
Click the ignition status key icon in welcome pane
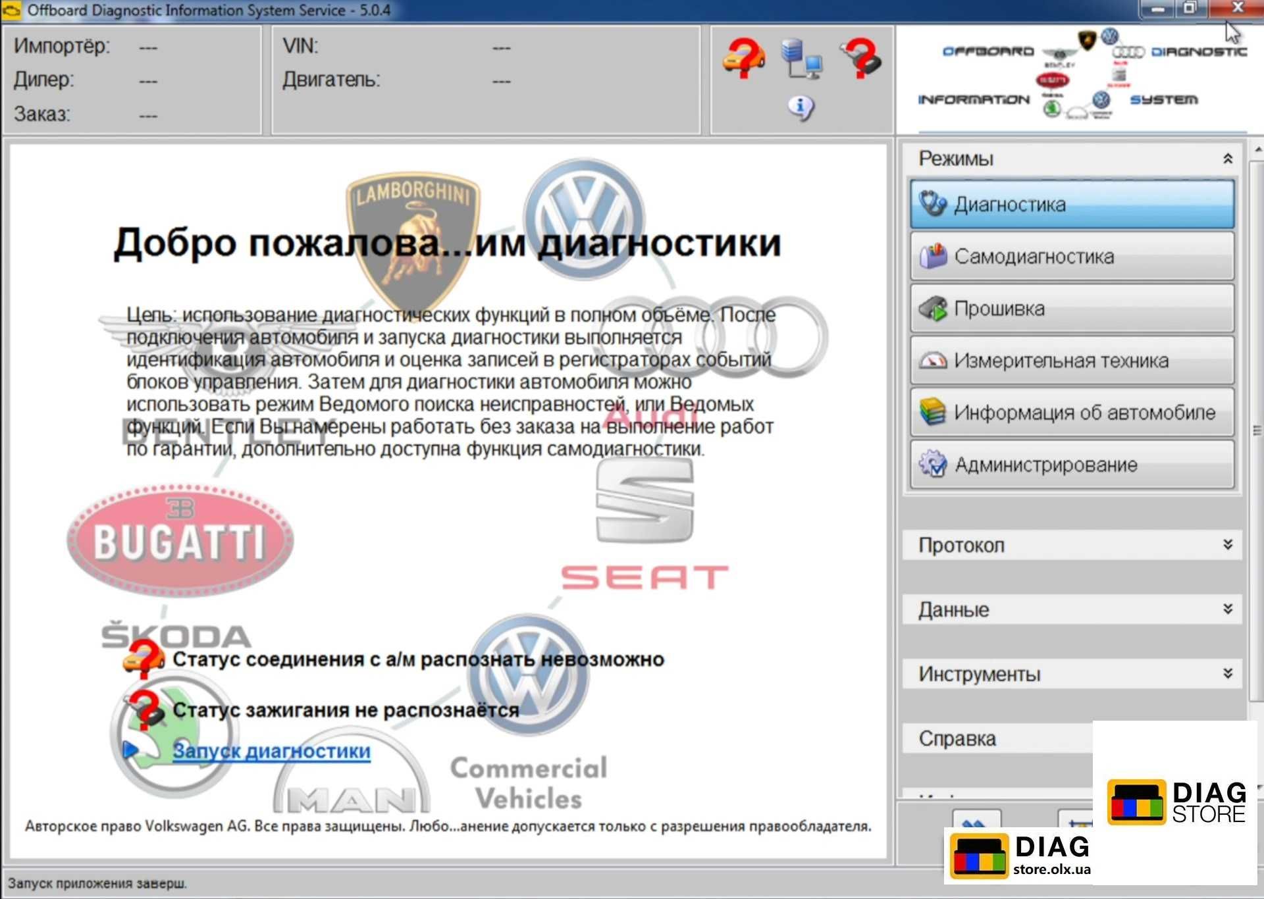[145, 709]
